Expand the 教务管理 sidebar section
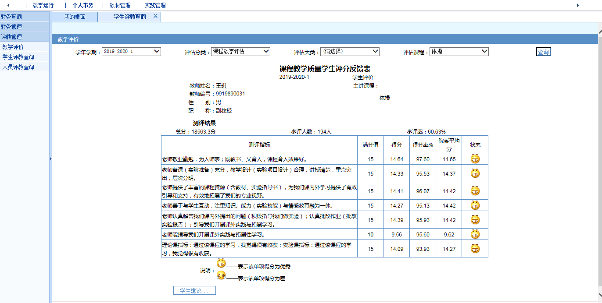602x303 pixels. click(x=11, y=27)
